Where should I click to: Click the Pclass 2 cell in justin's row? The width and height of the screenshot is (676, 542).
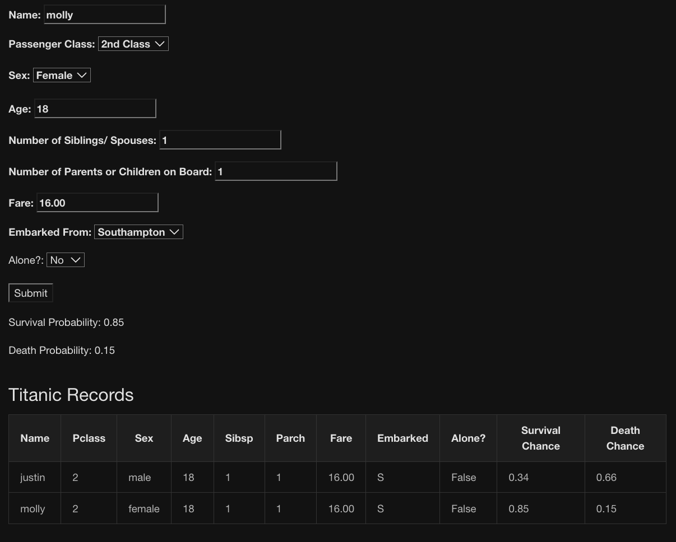[x=89, y=478]
